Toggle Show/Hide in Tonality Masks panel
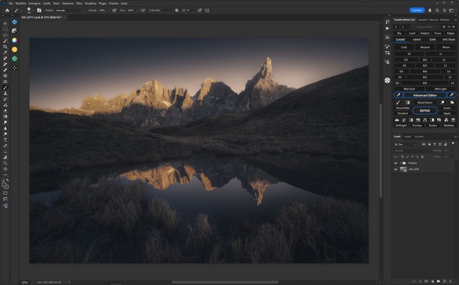Screen dimensions: 459x285 tap(402, 107)
